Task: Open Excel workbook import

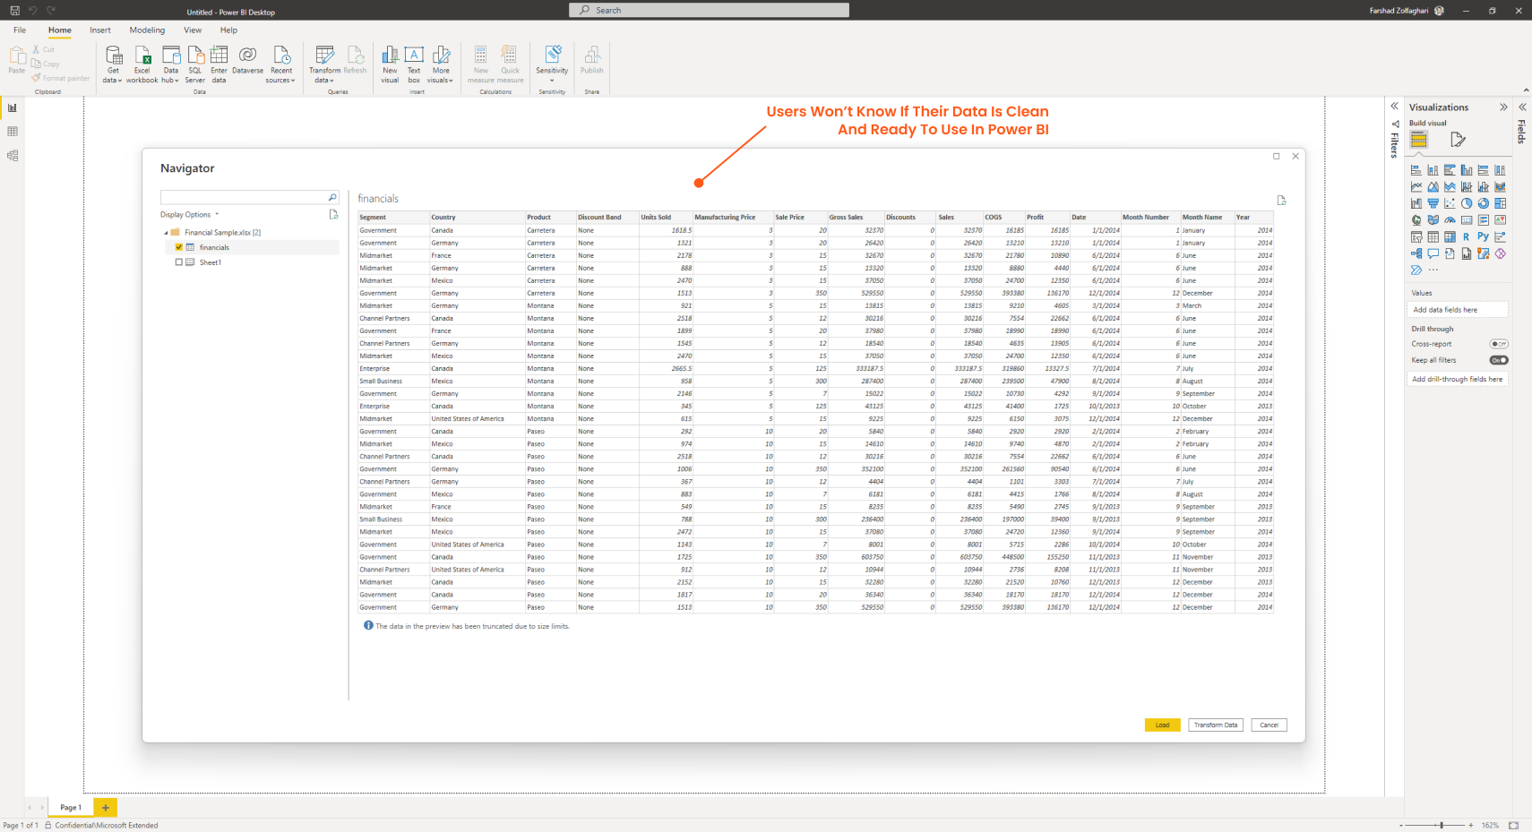Action: pos(142,57)
